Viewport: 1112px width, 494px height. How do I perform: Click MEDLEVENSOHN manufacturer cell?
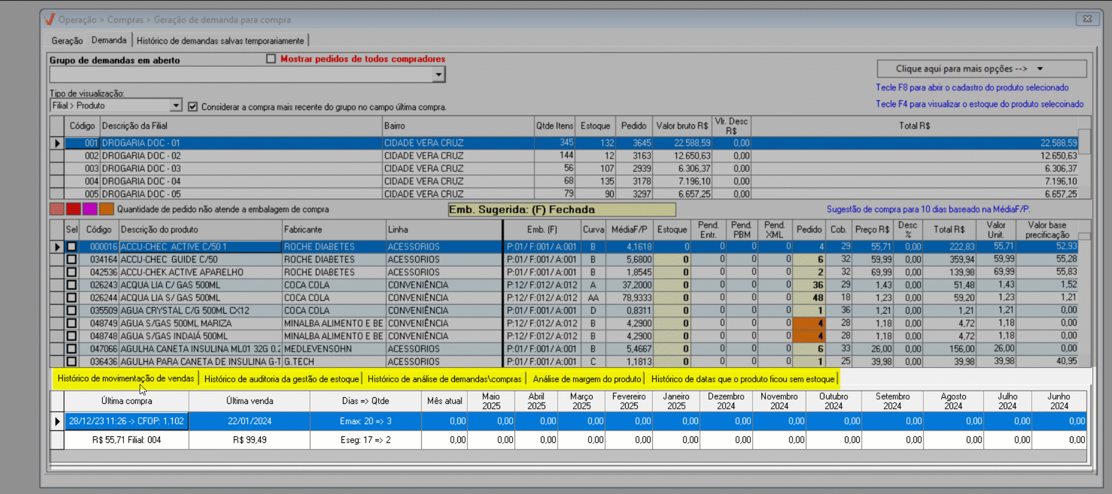334,349
